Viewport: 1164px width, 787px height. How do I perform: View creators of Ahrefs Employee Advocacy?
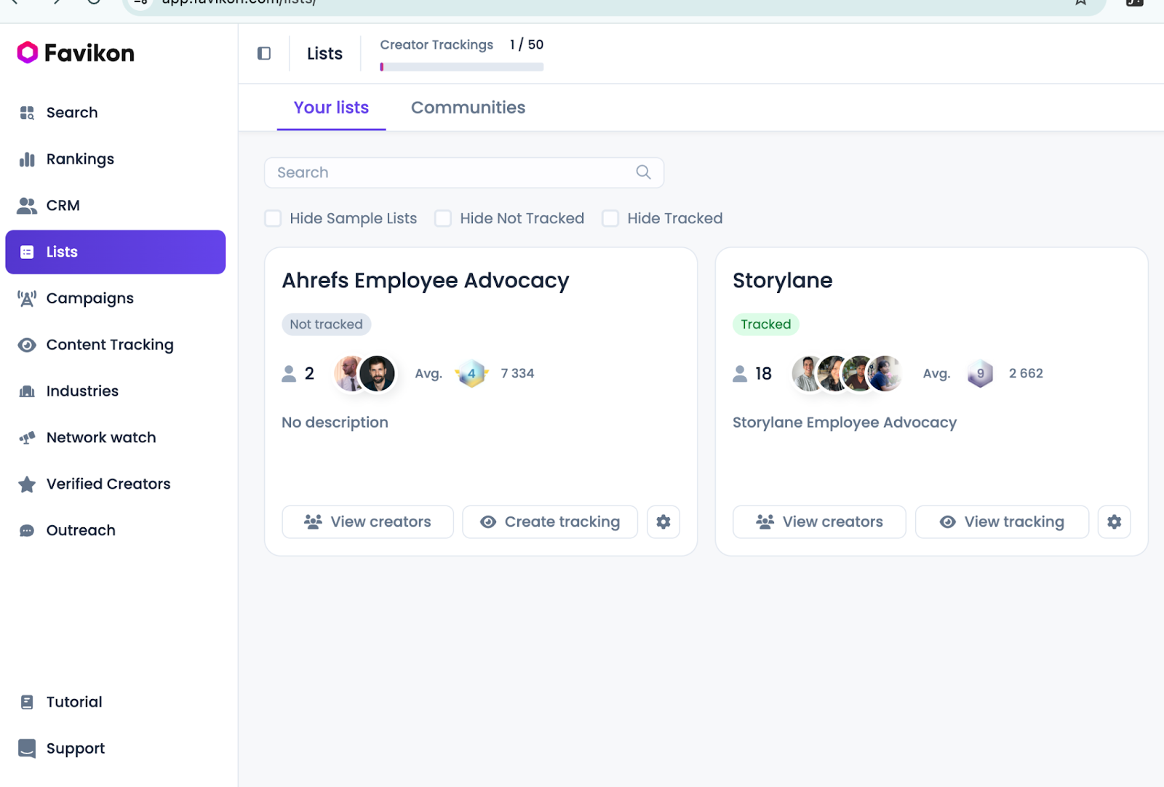click(x=367, y=522)
